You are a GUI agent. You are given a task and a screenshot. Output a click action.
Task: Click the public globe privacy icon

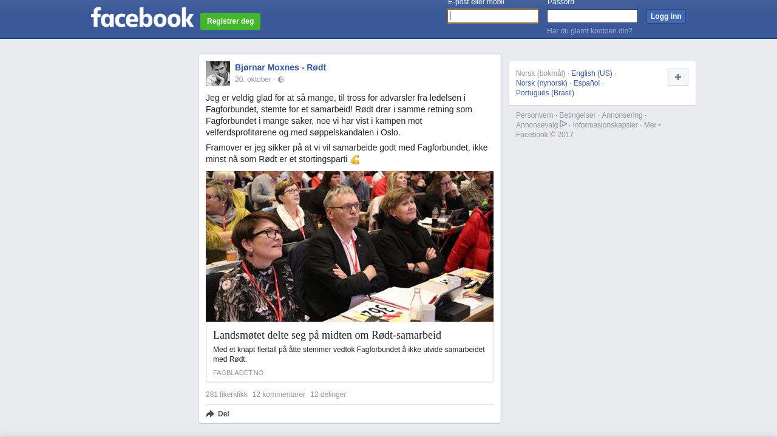coord(281,80)
